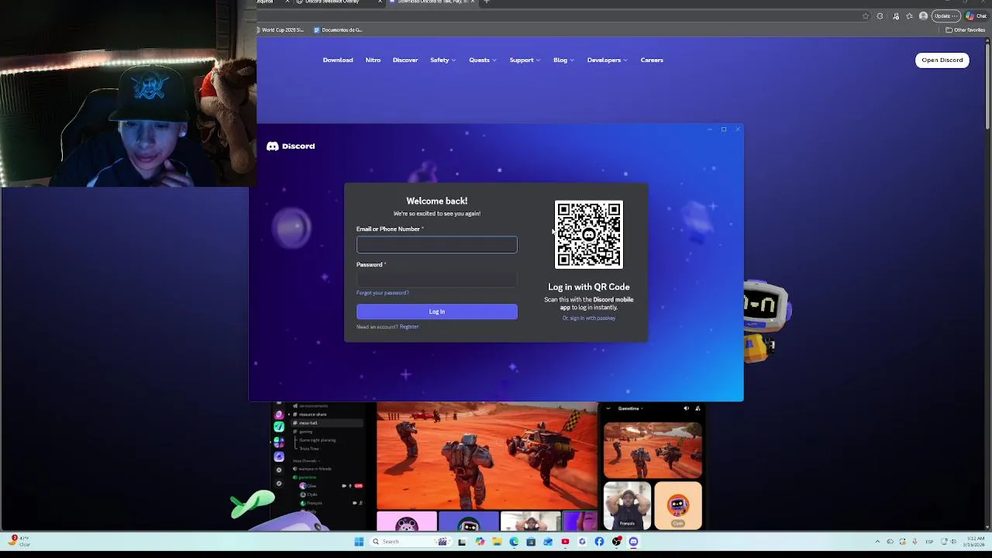Click the speaker icon next to Gametime
This screenshot has height=558, width=992.
pos(686,408)
